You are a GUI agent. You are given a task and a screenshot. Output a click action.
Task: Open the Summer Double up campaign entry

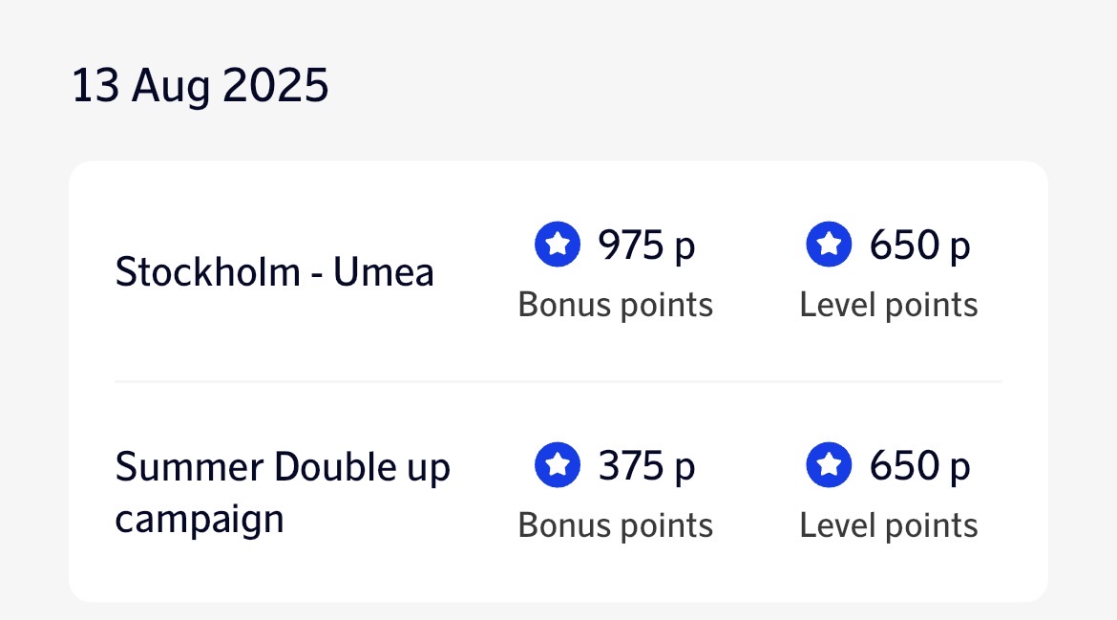point(282,492)
